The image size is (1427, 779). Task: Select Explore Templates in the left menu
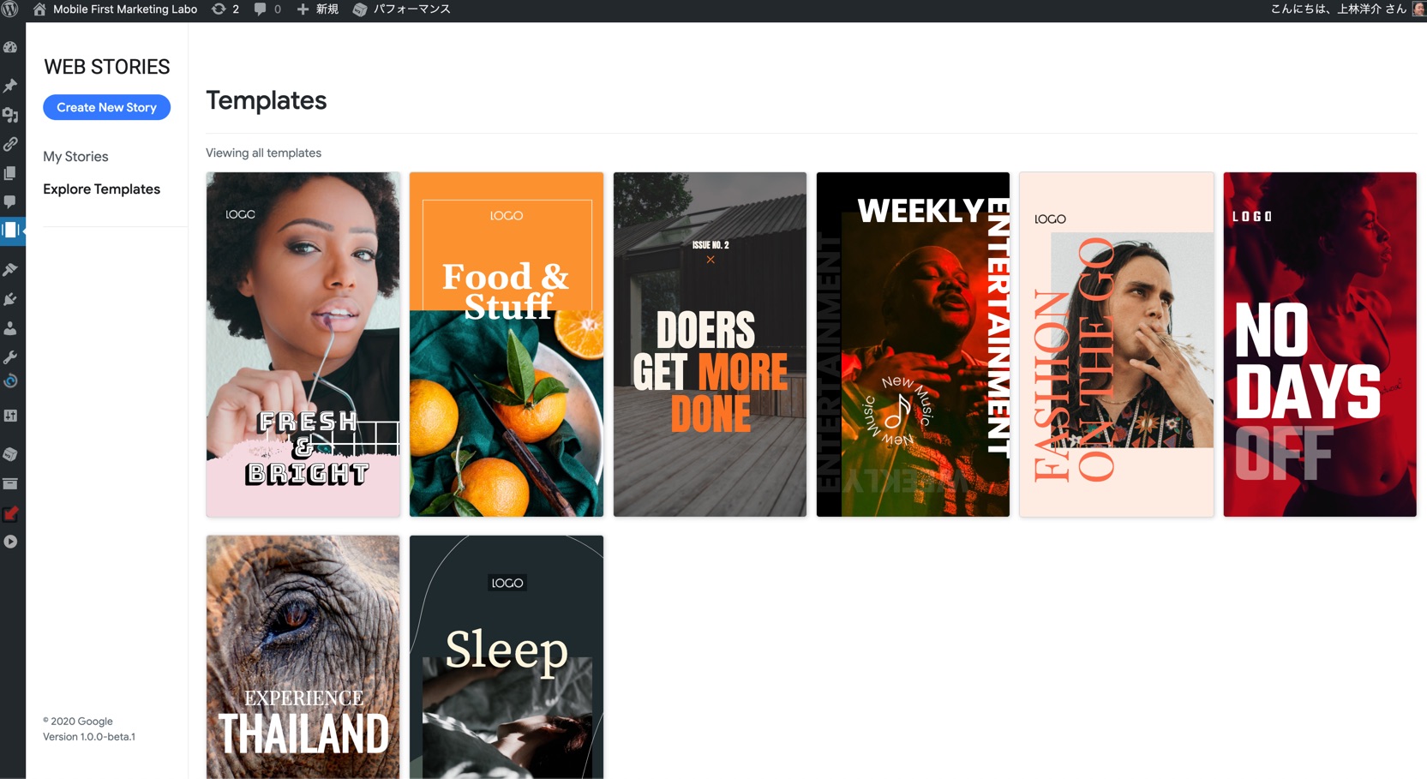[x=101, y=189]
